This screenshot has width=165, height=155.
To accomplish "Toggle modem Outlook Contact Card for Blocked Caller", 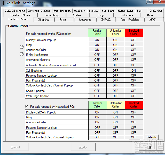I will pos(134,85).
